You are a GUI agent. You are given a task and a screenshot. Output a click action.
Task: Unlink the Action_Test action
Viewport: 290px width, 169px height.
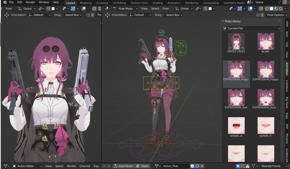(x=202, y=166)
